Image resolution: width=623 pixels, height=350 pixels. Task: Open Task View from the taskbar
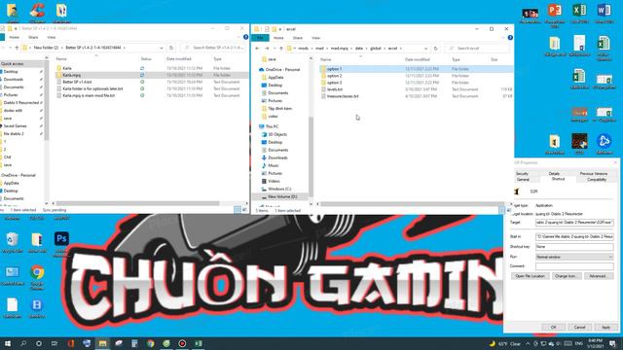pyautogui.click(x=55, y=343)
